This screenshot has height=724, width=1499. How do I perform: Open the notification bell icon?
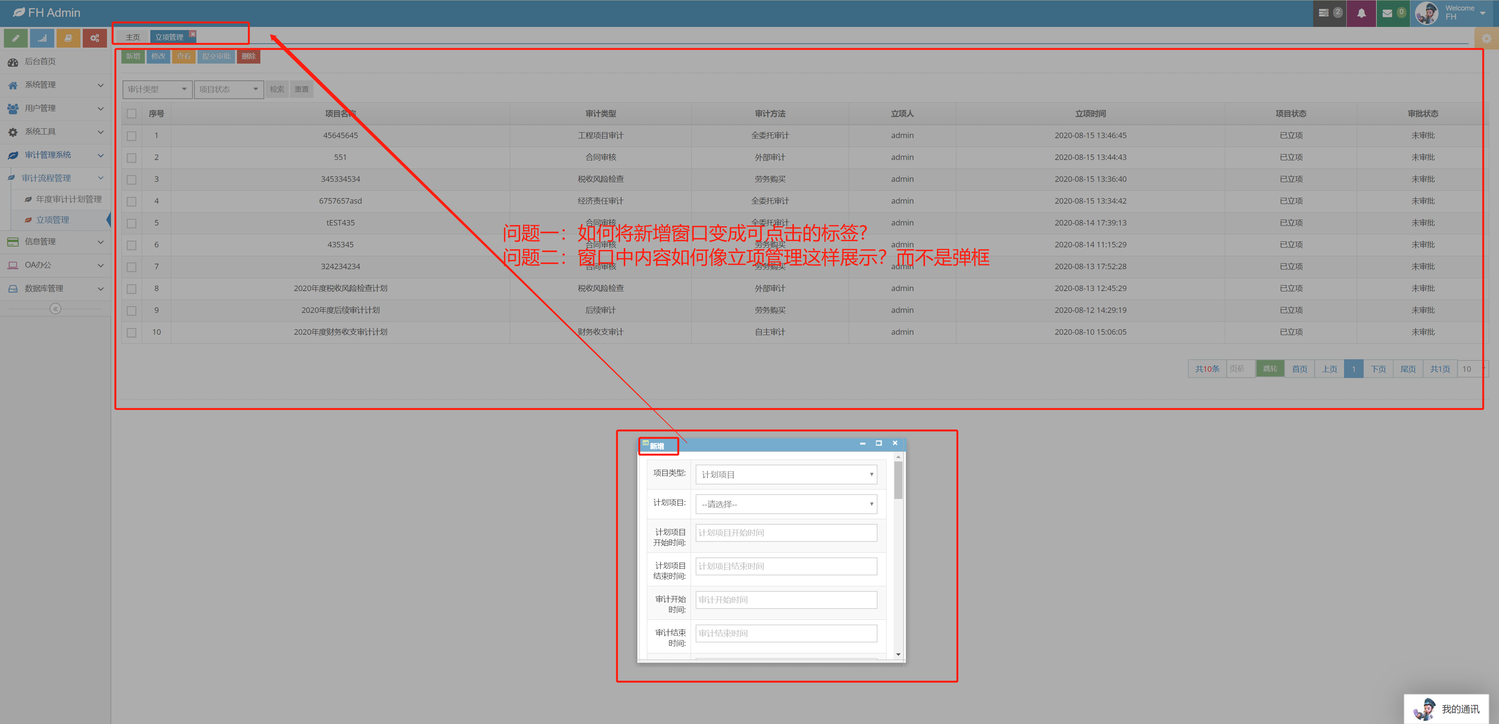pyautogui.click(x=1361, y=13)
